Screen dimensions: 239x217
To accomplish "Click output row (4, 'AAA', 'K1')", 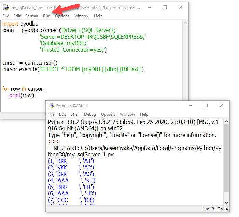I will point(72,181).
